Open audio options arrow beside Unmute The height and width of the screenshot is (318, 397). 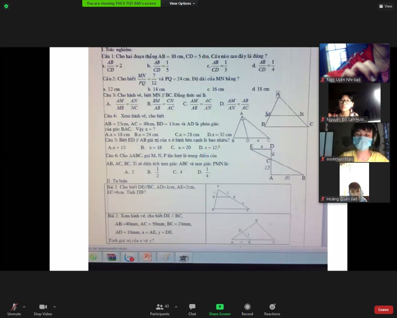tap(24, 307)
